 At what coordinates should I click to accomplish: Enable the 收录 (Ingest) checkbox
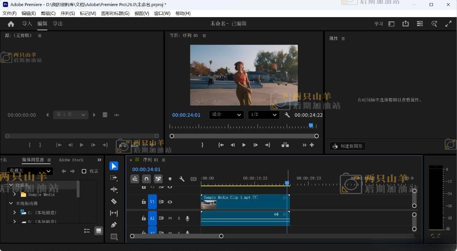tap(84, 171)
